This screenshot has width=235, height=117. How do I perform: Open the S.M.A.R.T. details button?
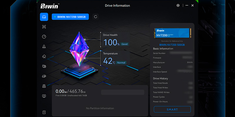coord(172,109)
